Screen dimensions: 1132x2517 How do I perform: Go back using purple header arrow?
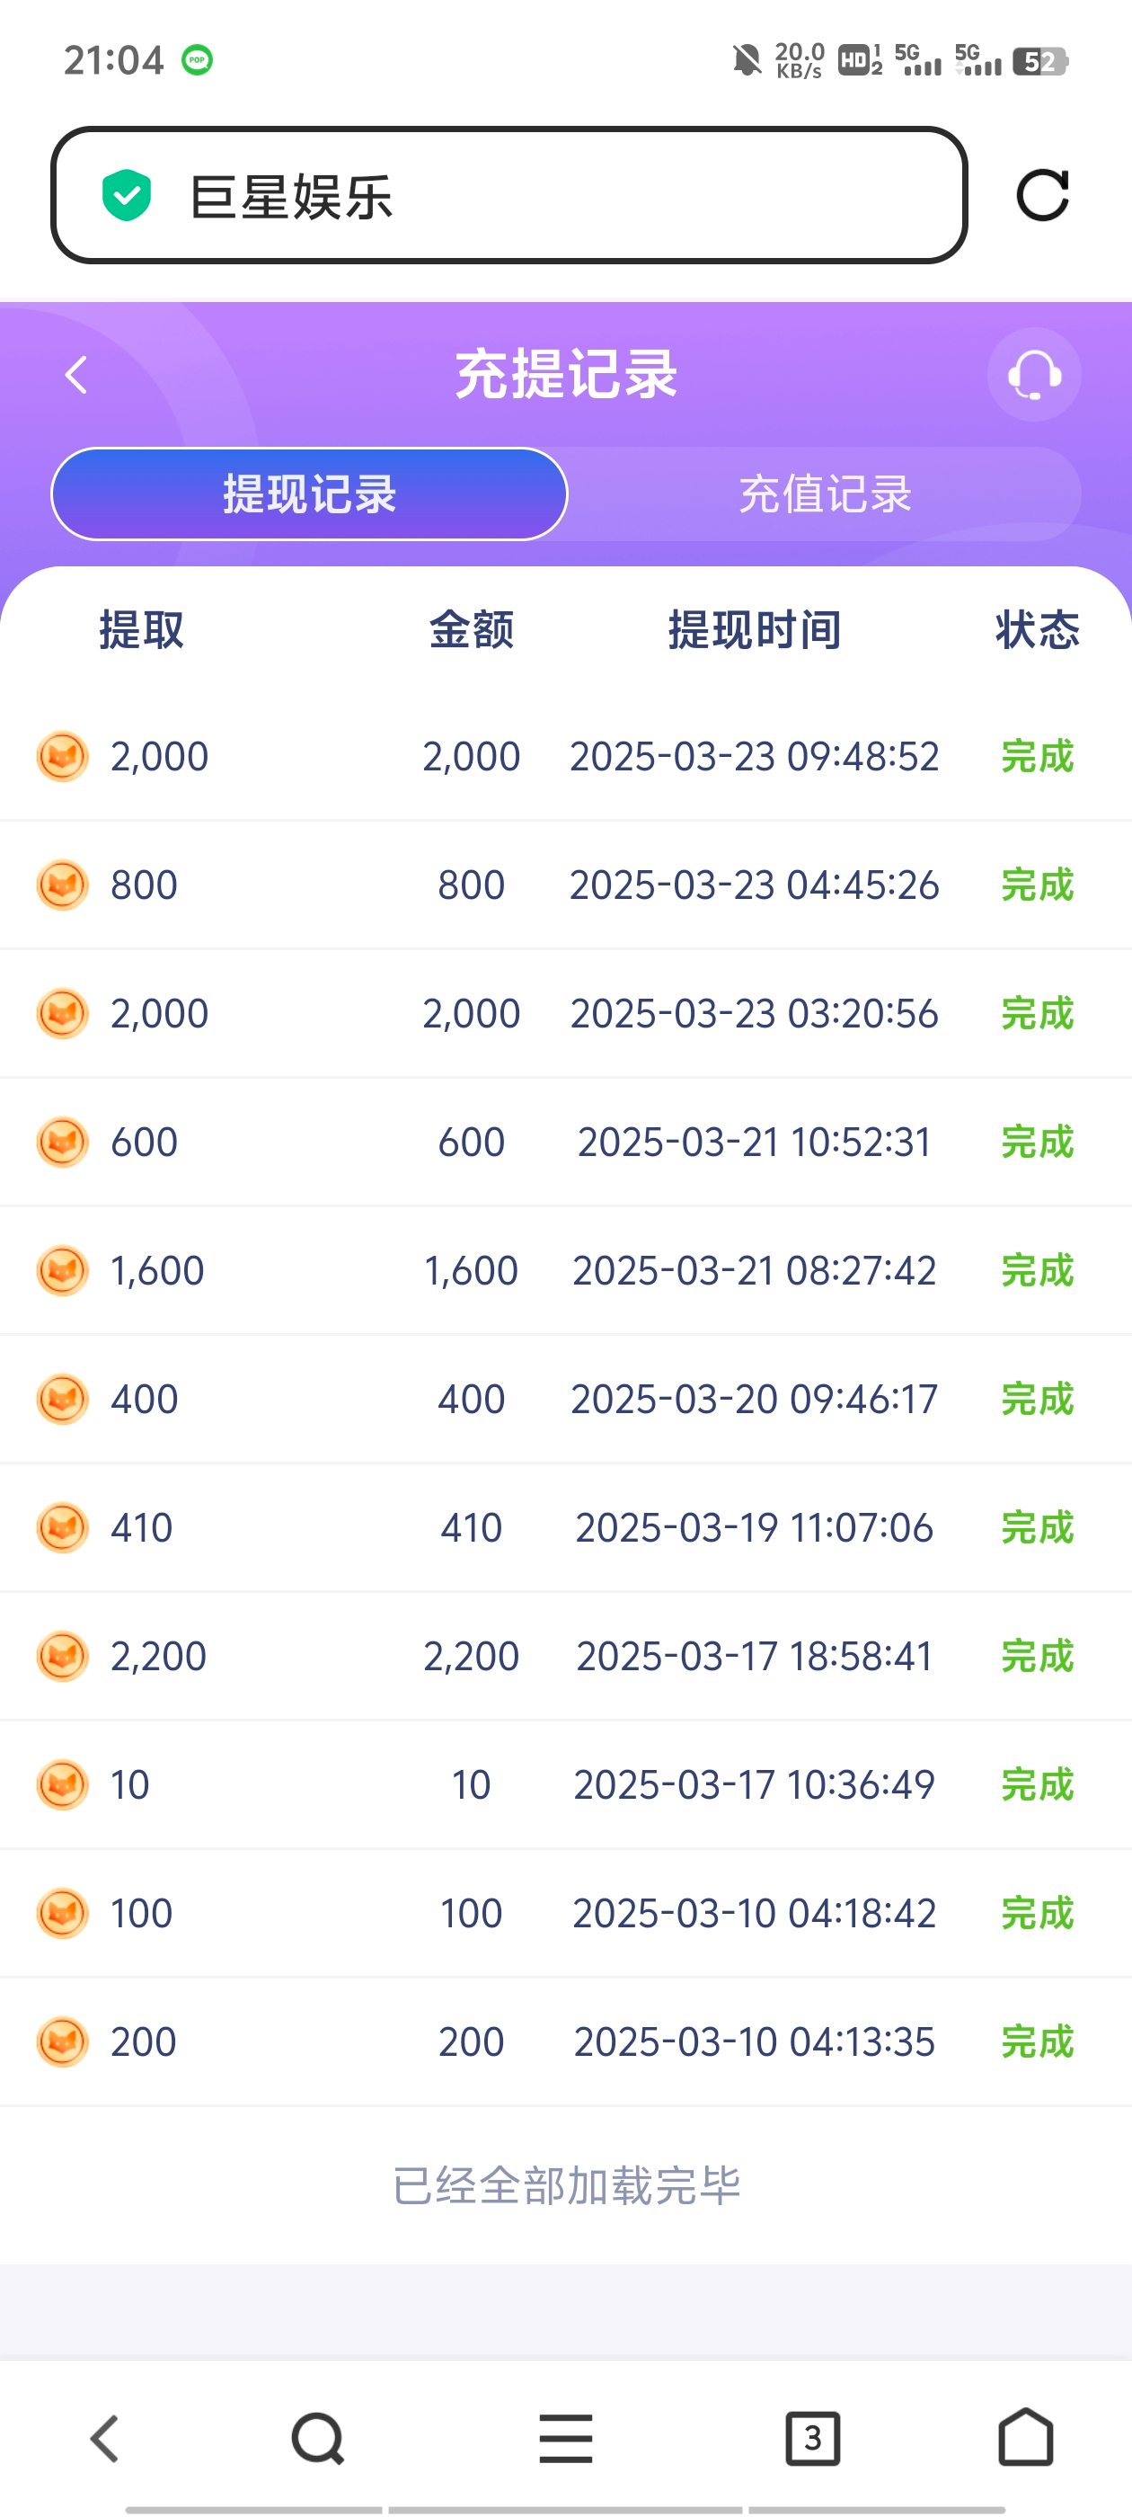[x=76, y=374]
